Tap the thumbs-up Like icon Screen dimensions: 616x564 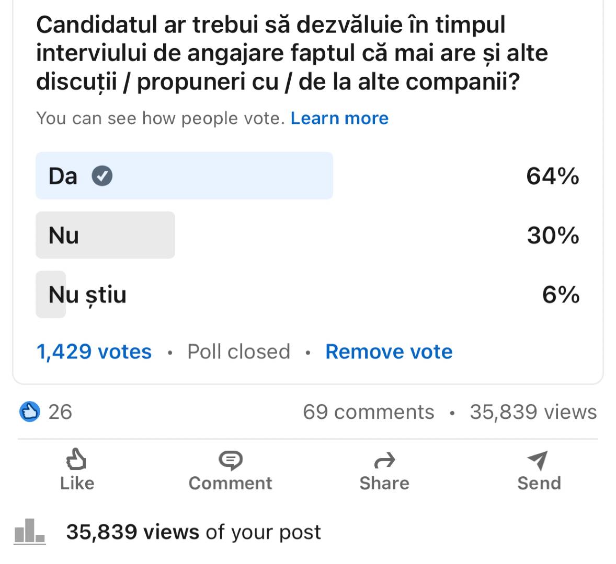[76, 460]
